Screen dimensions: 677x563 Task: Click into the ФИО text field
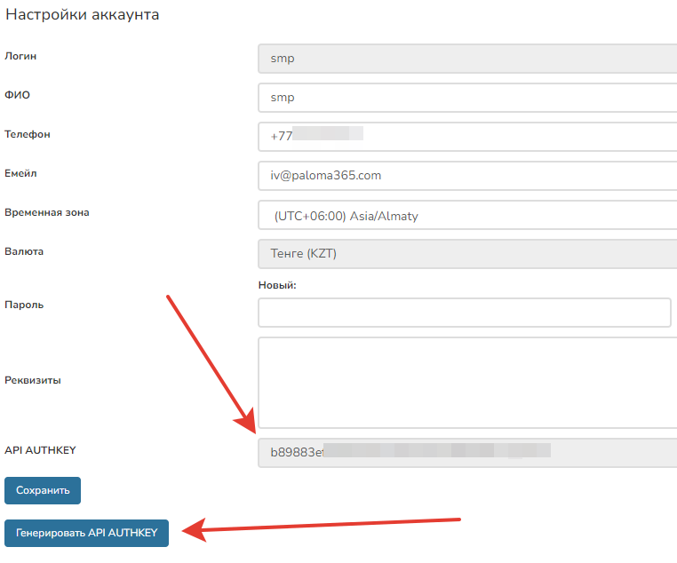pos(466,98)
